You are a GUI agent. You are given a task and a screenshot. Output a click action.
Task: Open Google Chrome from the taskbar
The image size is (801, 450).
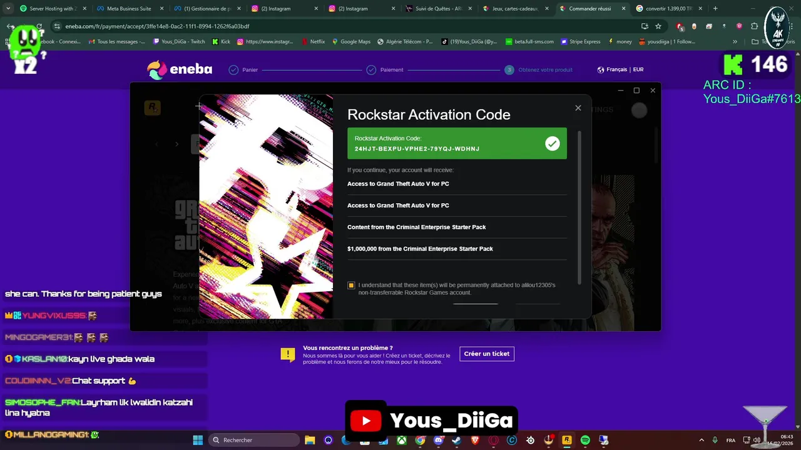click(x=420, y=440)
